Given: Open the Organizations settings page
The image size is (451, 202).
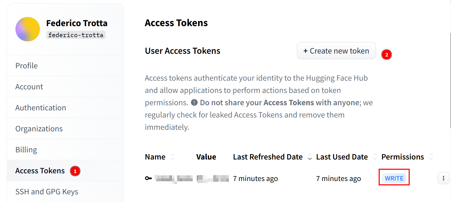Looking at the screenshot, I should click(x=39, y=129).
